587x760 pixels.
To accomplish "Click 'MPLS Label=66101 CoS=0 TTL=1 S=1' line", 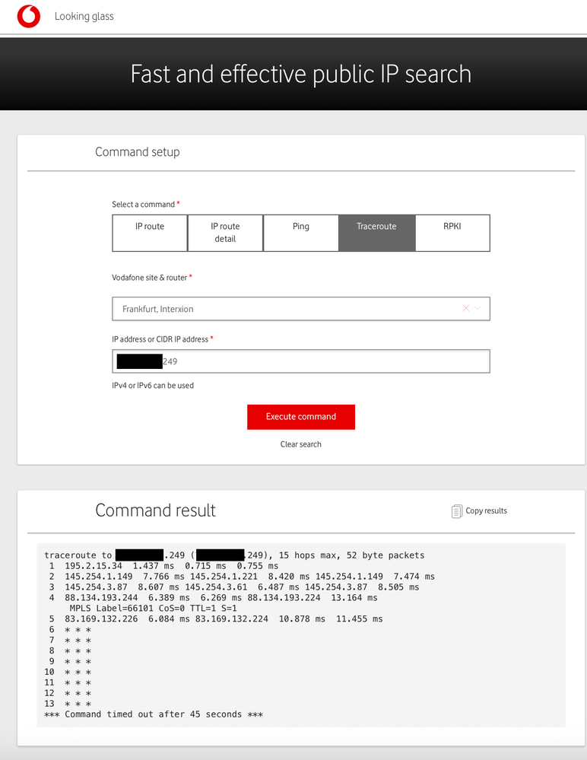I will pos(154,609).
